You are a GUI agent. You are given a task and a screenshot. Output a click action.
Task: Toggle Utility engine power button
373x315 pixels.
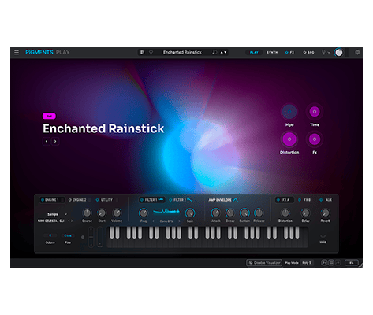tap(97, 200)
